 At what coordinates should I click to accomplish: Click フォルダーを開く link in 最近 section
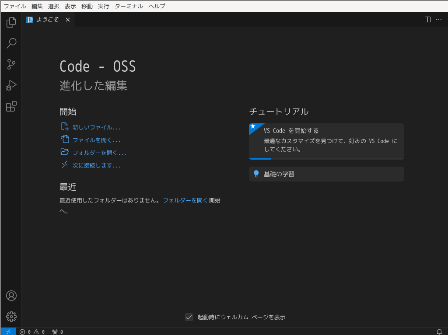point(185,200)
